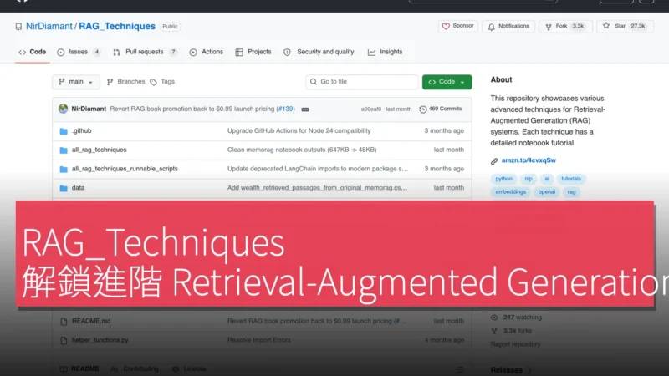Switch to README tab below file list
The width and height of the screenshot is (669, 376).
tap(80, 368)
